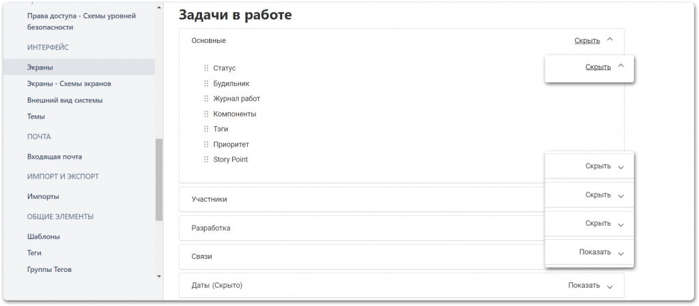699x306 pixels.
Task: Select the drag handle icon by Тэги
Action: point(206,129)
